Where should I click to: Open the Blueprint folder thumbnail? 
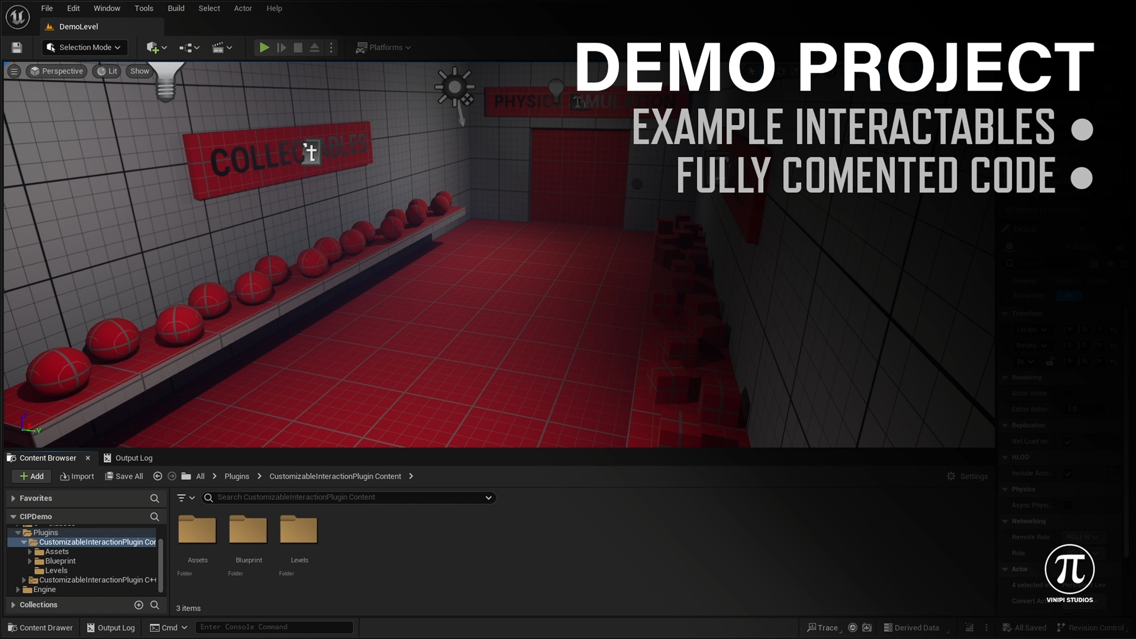(x=248, y=530)
